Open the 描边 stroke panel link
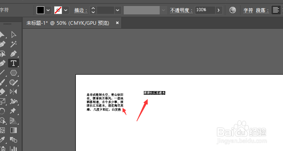 click(x=81, y=10)
